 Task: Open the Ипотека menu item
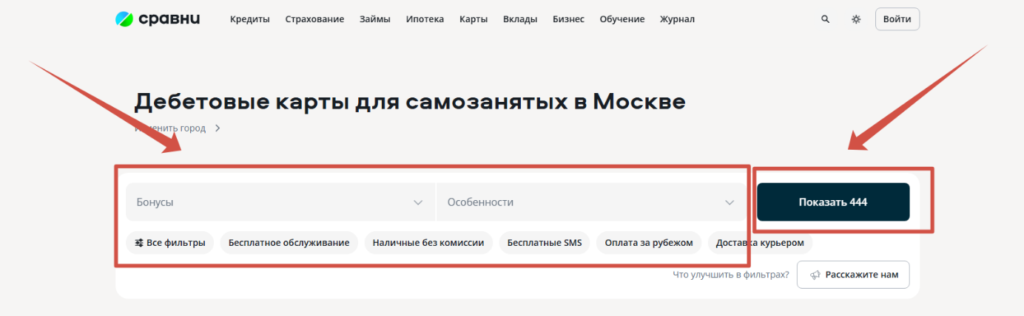click(425, 19)
